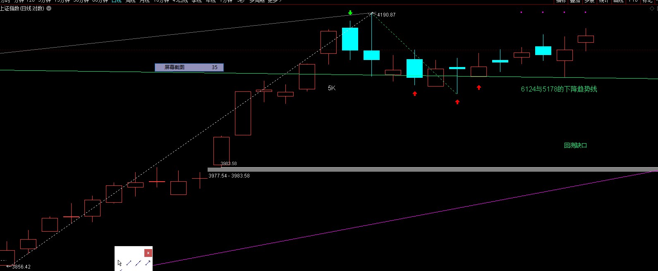
Task: Switch to the 周线 period tab
Action: coord(130,1)
